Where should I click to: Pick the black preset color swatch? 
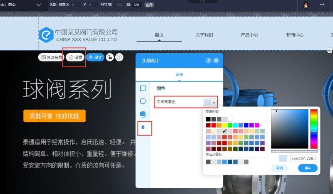[208, 119]
